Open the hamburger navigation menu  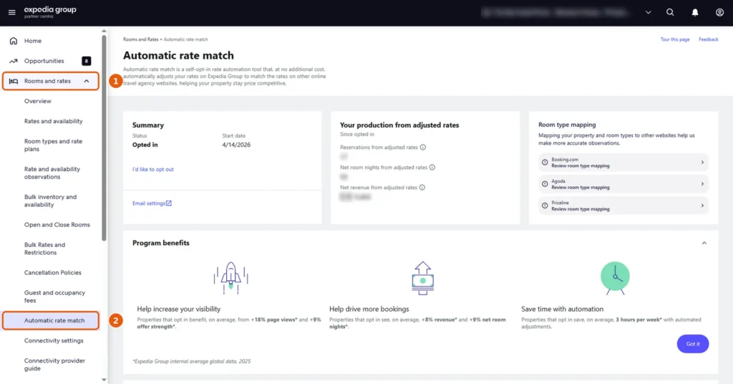pyautogui.click(x=11, y=13)
